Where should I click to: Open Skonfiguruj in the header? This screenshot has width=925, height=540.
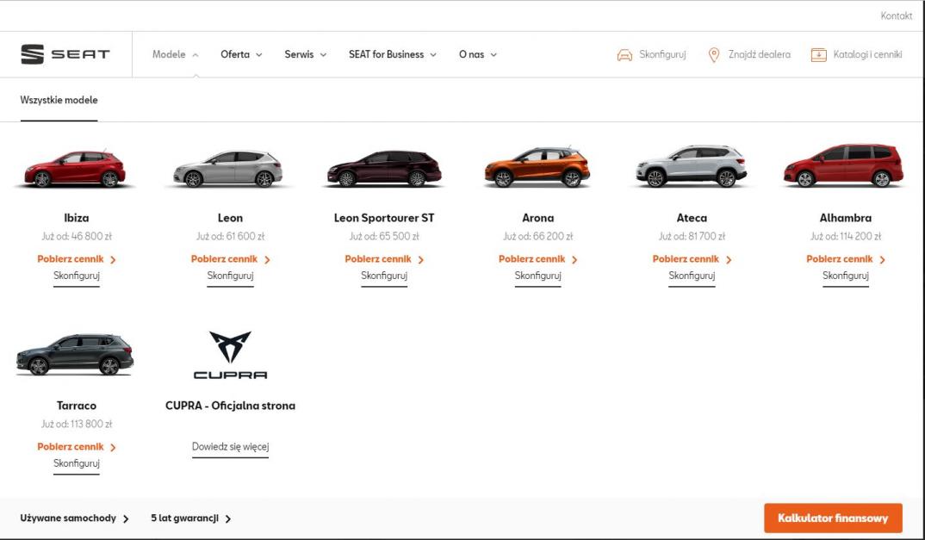pos(662,54)
